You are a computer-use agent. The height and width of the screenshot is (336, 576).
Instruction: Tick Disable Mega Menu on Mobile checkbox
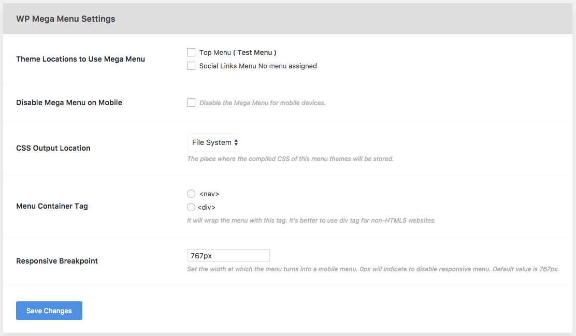pyautogui.click(x=191, y=103)
